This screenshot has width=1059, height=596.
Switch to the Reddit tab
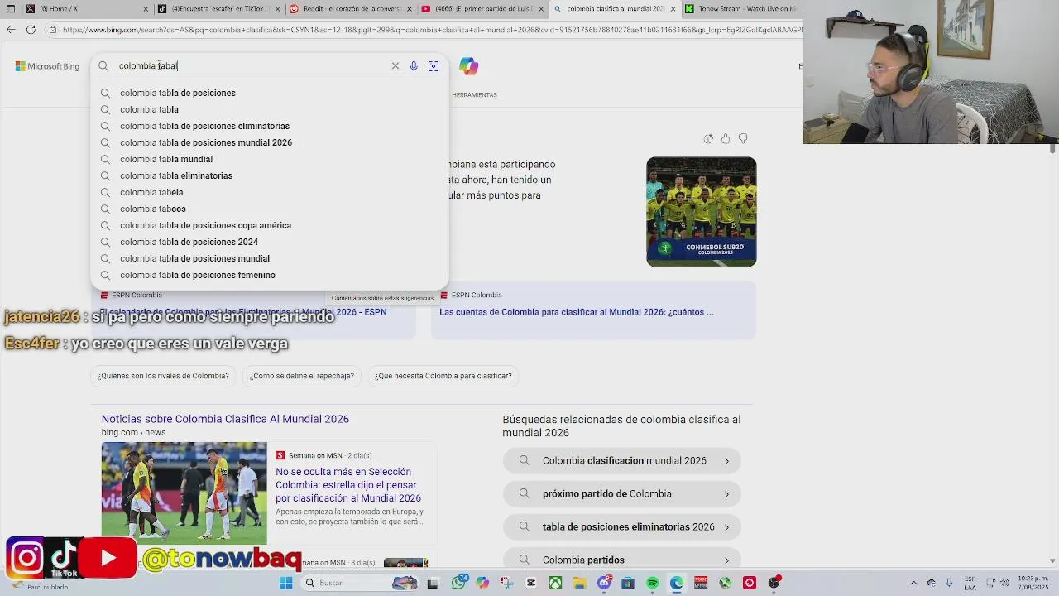tap(352, 8)
